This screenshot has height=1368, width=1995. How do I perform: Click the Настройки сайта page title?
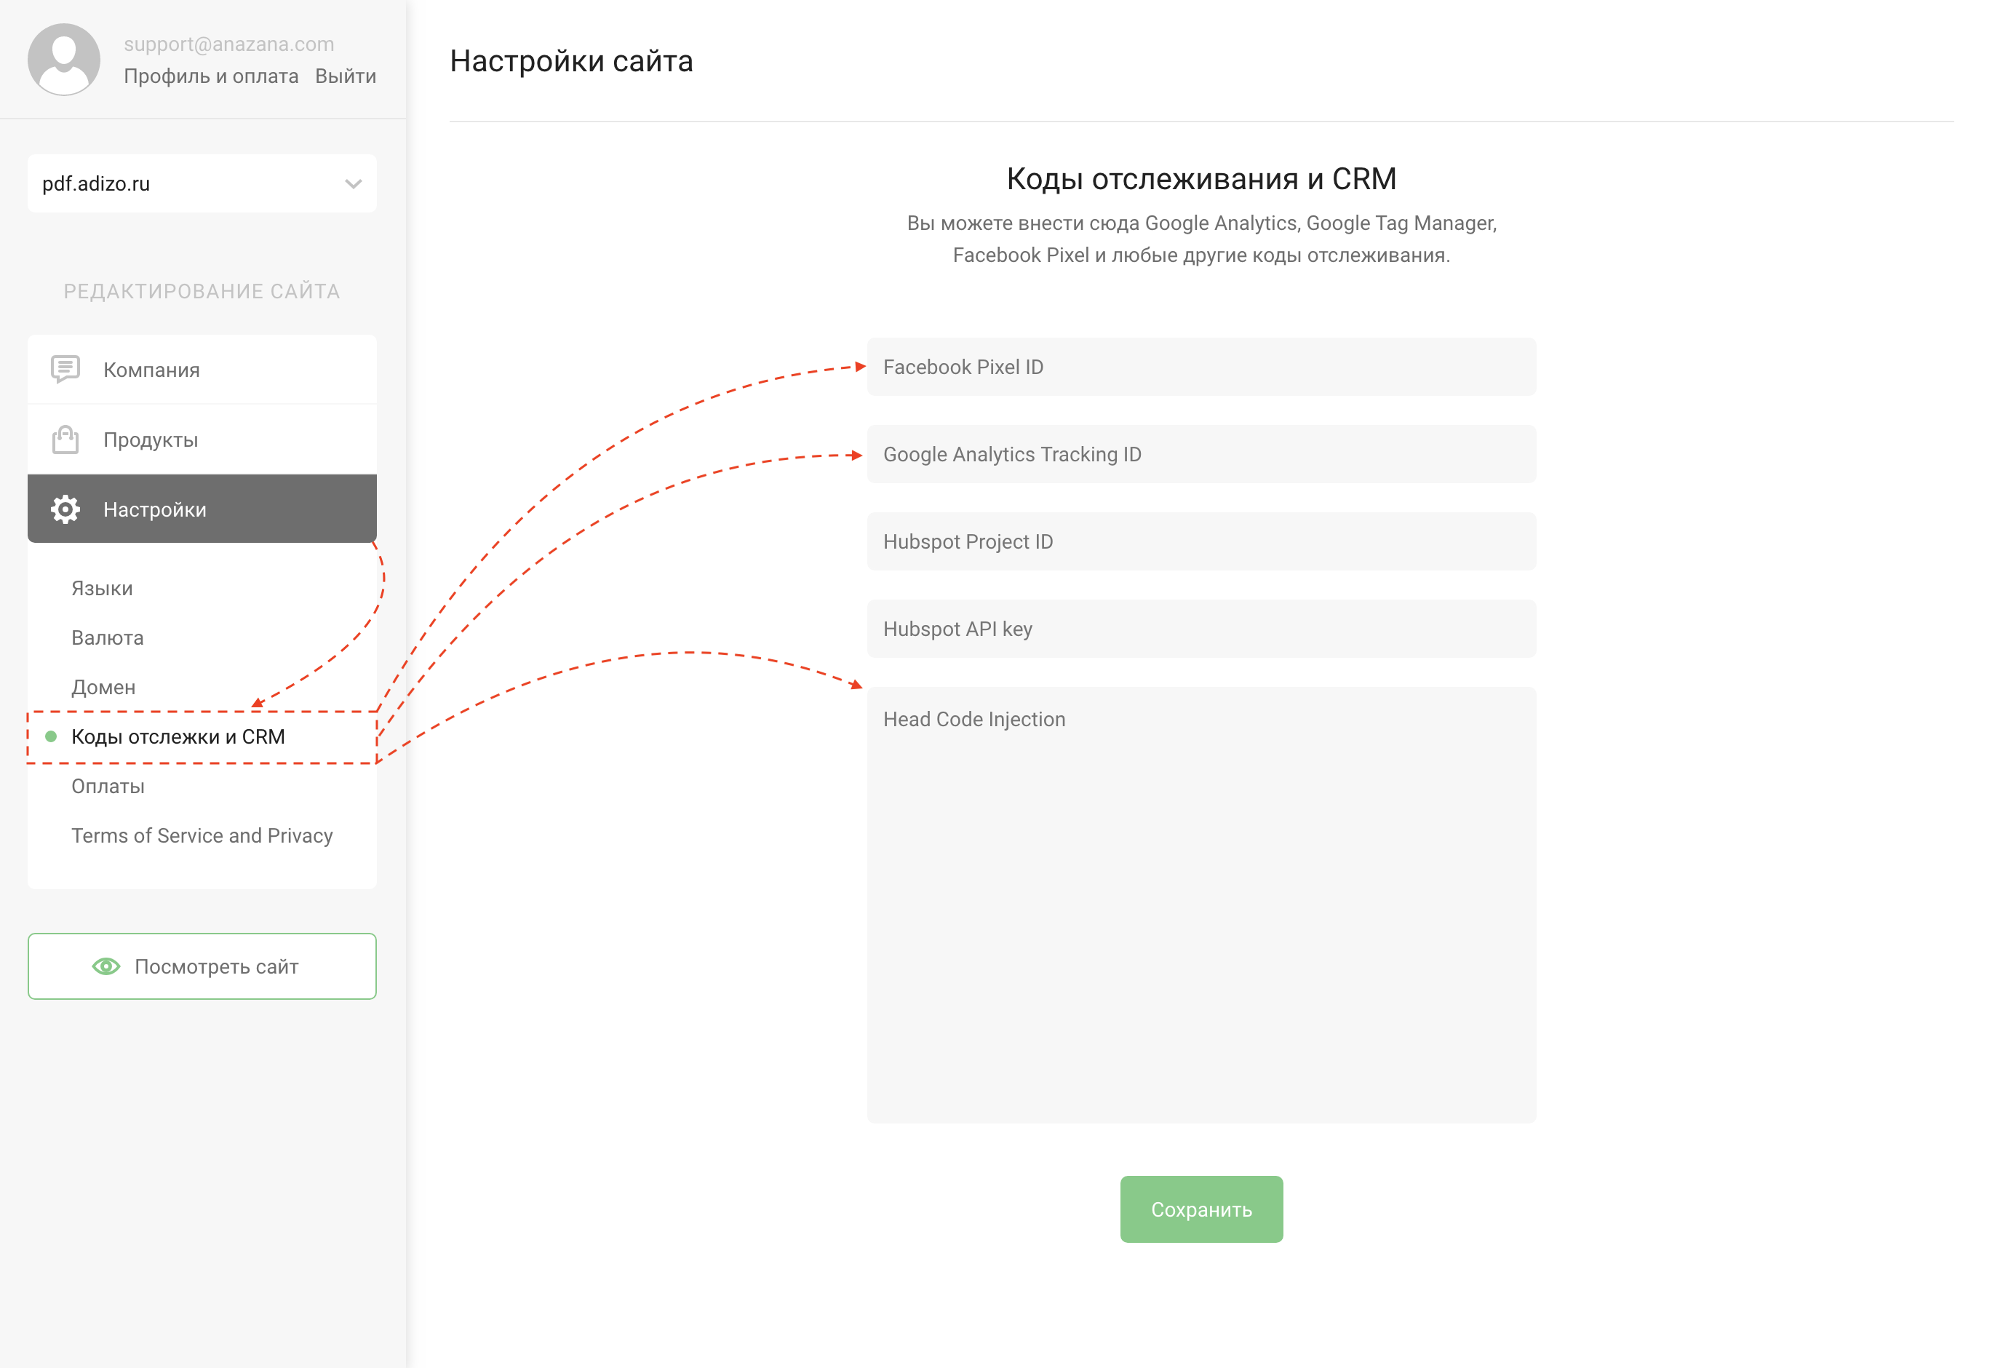[x=572, y=61]
